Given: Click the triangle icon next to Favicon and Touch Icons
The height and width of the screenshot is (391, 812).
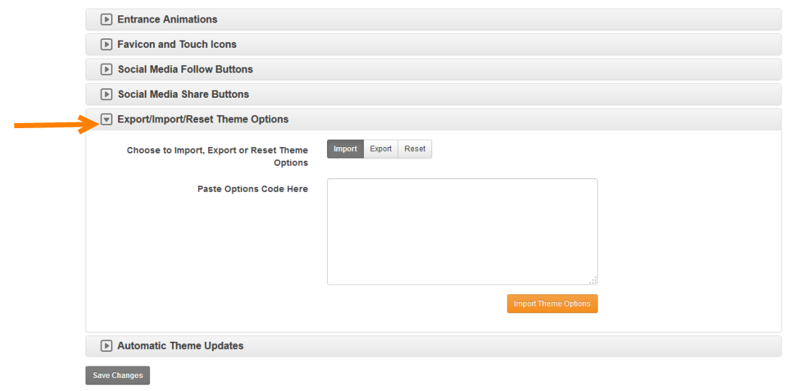Looking at the screenshot, I should 107,45.
